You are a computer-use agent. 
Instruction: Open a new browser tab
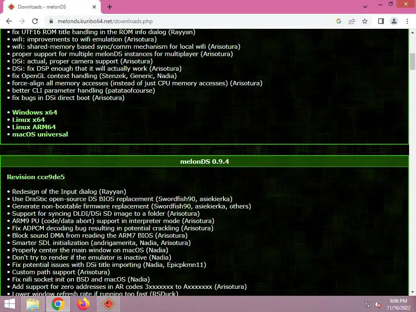[110, 7]
